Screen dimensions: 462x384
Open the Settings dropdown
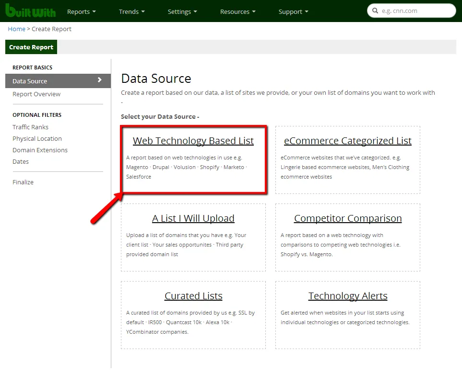182,11
